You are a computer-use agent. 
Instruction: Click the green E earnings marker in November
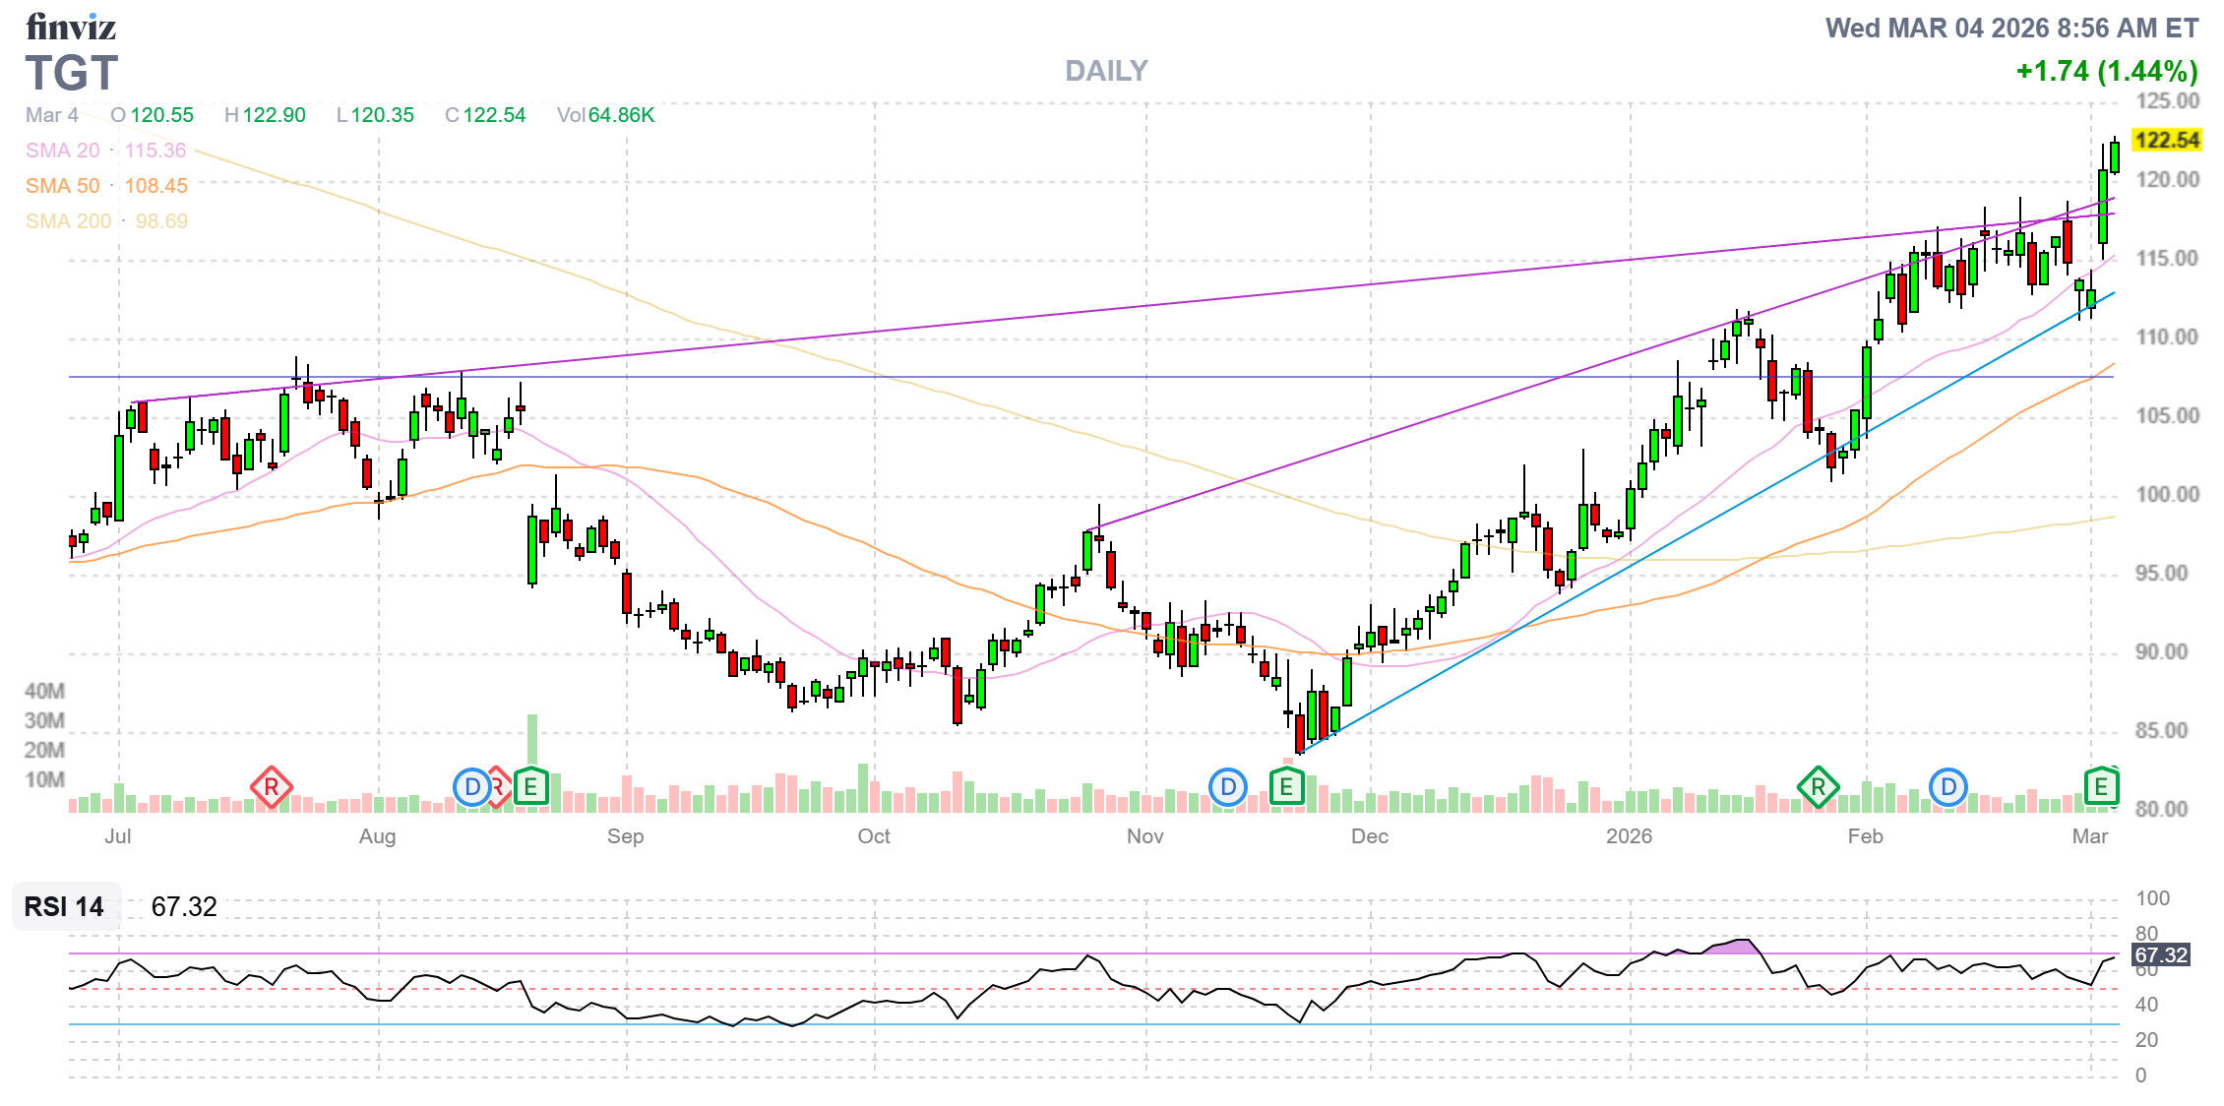coord(1286,786)
